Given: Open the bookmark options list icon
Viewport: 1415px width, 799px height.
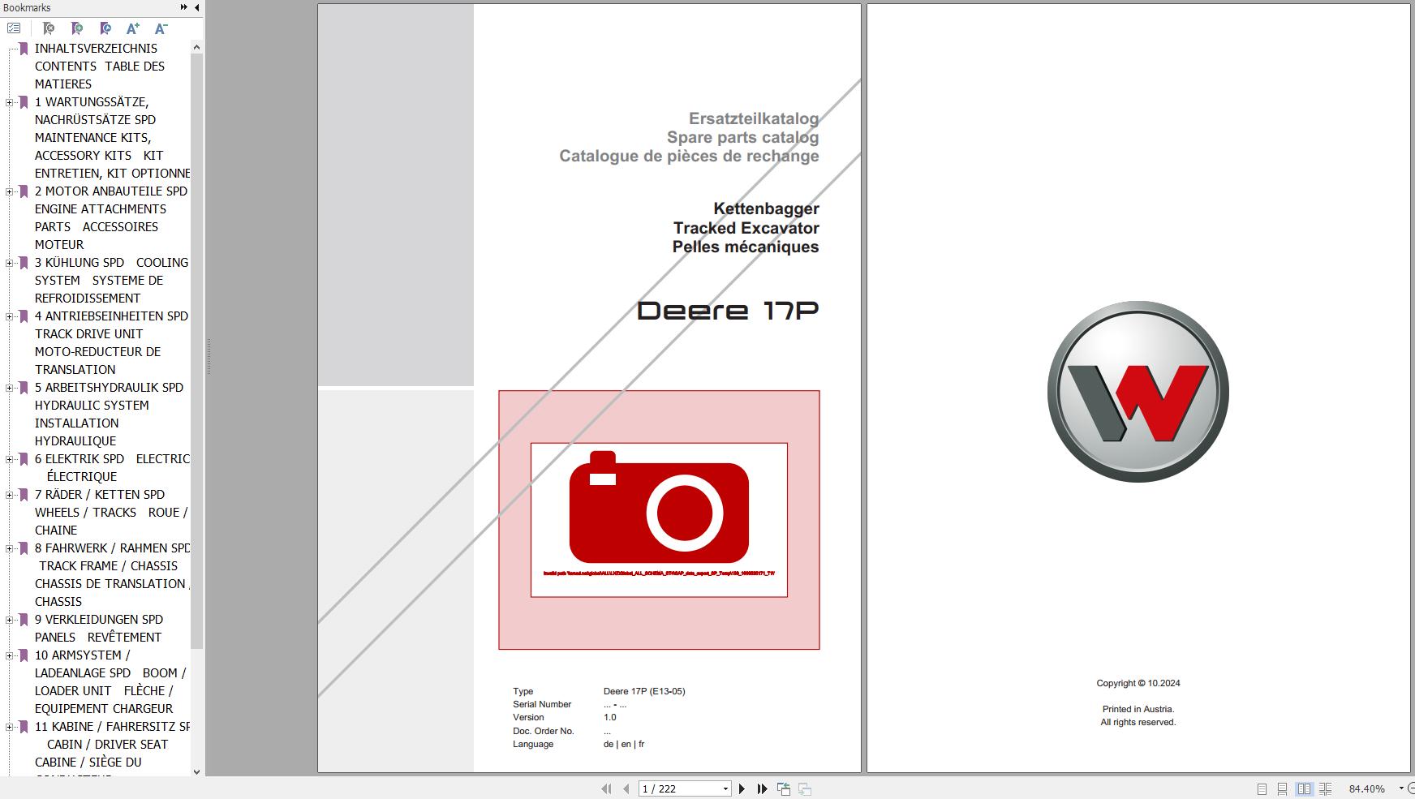Looking at the screenshot, I should pyautogui.click(x=14, y=28).
